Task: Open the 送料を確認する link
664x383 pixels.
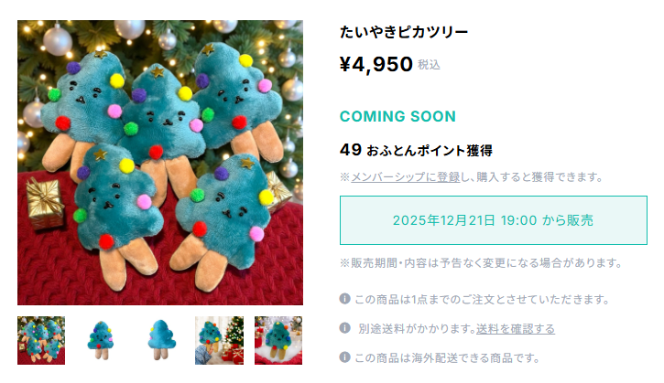Action: (x=516, y=328)
